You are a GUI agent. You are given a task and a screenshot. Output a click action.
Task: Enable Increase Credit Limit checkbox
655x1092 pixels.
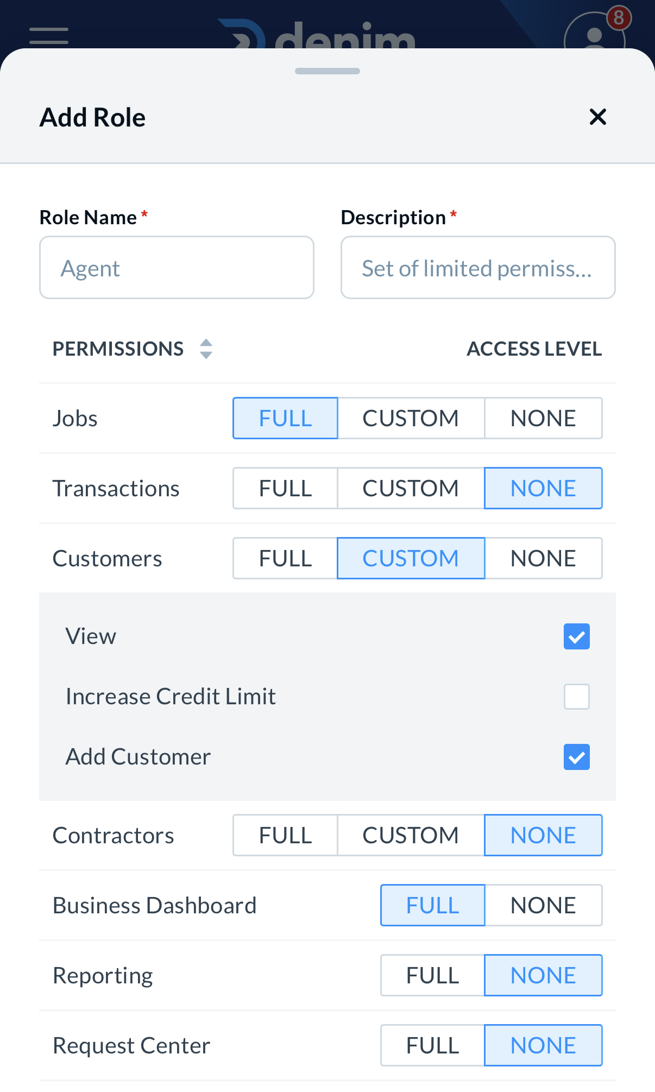(x=576, y=697)
